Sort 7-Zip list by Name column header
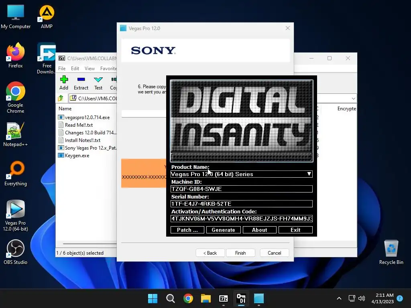 click(65, 108)
